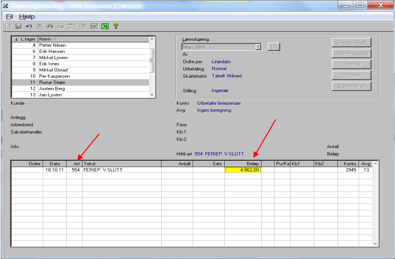The image size is (395, 259).
Task: Click the Delete X toolbar icon
Action: (x=40, y=26)
